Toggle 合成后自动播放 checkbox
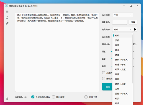Viewport: 143px width, 105px height. pyautogui.click(x=33, y=97)
